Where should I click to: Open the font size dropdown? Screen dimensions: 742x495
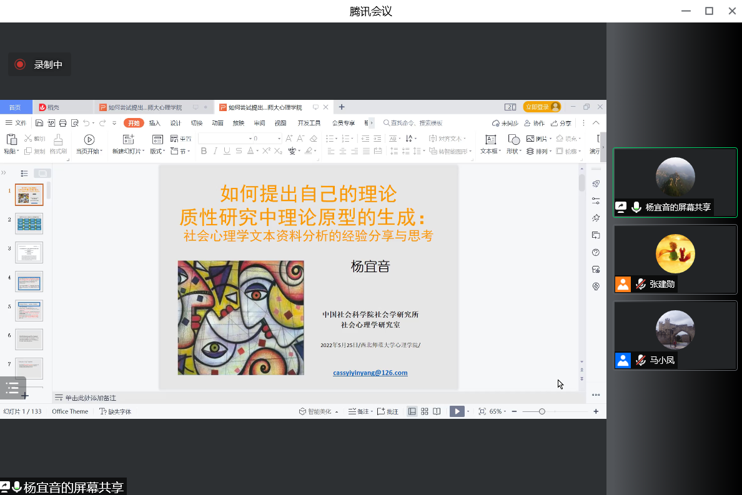click(x=279, y=139)
